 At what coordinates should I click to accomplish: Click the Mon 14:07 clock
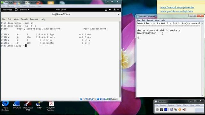tap(61, 10)
